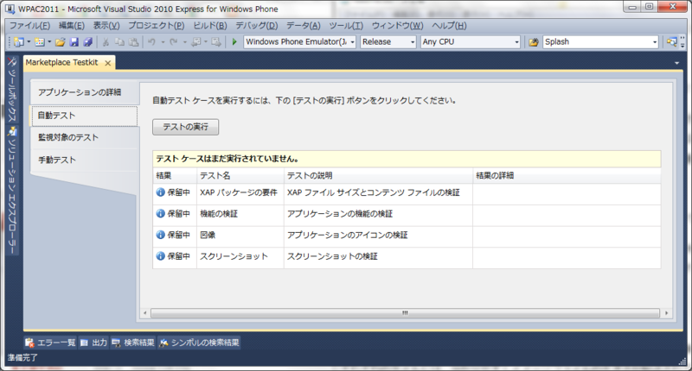Open the ソリューション エクスプローラー side panel
The height and width of the screenshot is (371, 692).
pos(12,191)
